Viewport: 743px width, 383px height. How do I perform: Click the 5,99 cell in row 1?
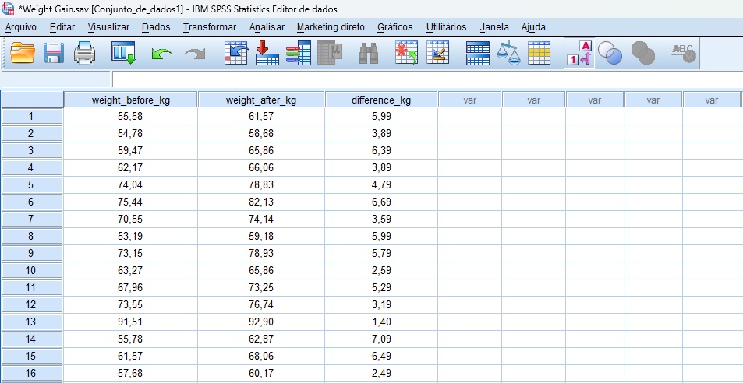[381, 116]
